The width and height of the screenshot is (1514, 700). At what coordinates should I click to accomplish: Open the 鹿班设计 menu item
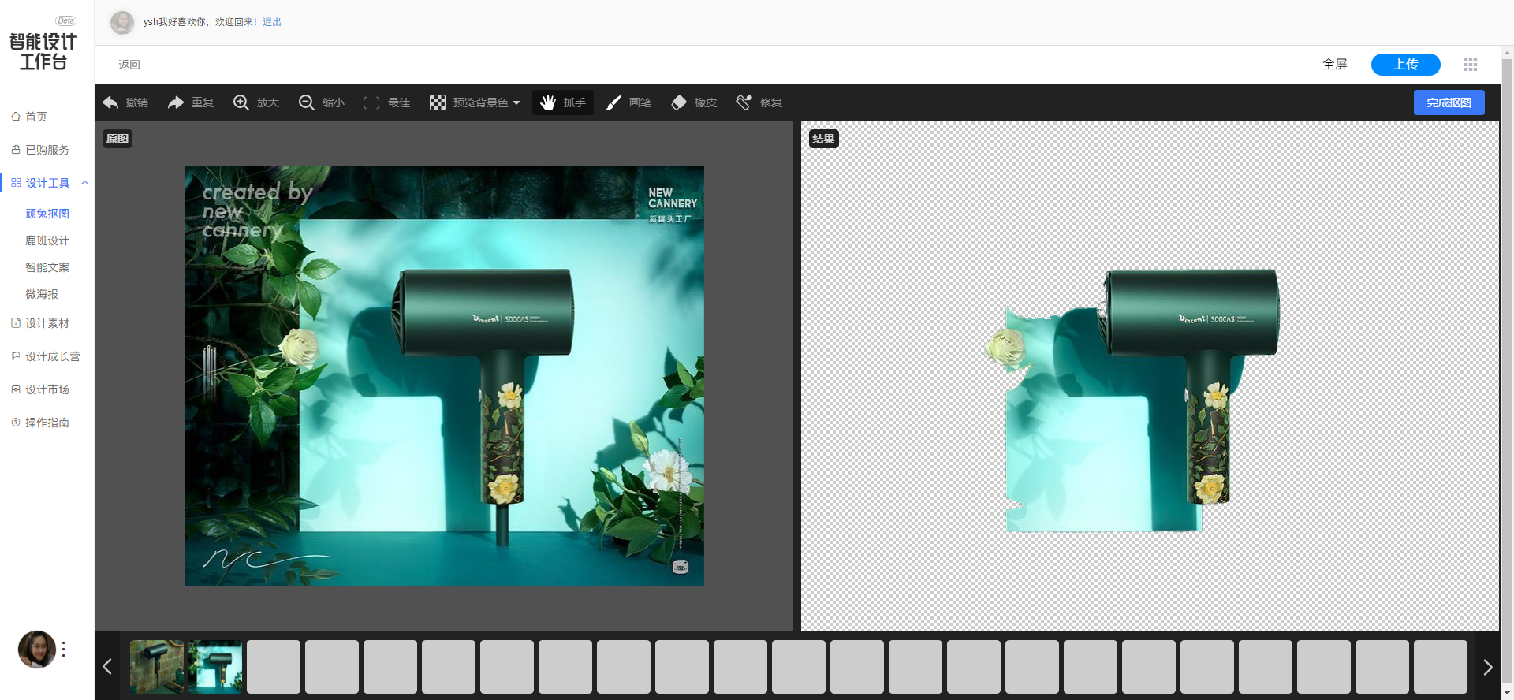tap(47, 240)
